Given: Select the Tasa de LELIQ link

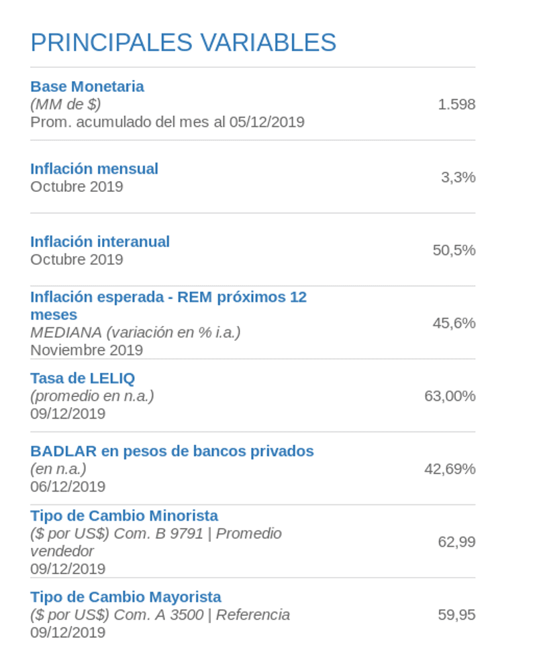Looking at the screenshot, I should coord(83,378).
